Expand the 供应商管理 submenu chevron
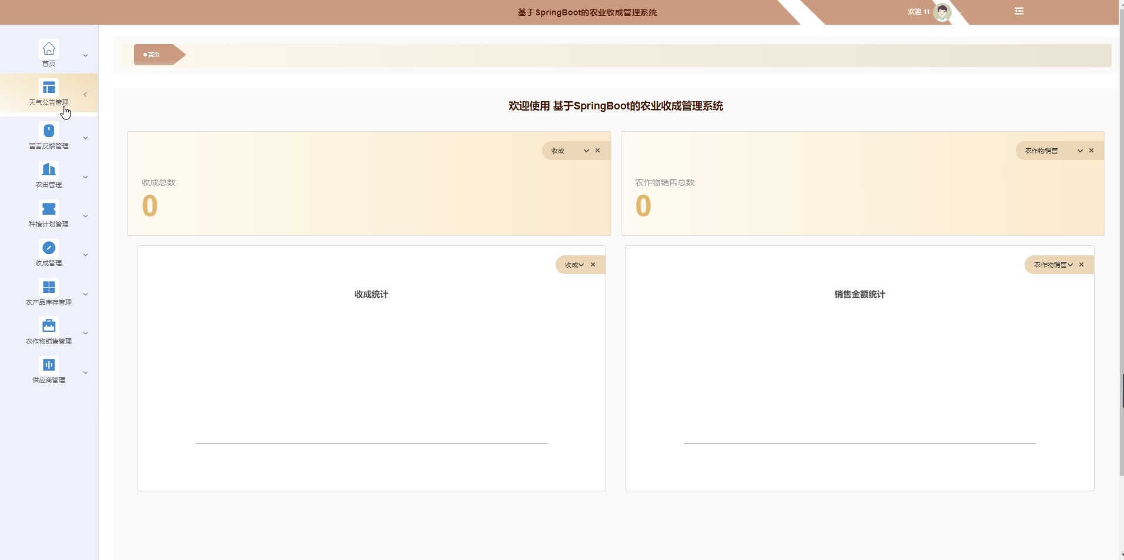This screenshot has height=560, width=1124. [x=85, y=372]
